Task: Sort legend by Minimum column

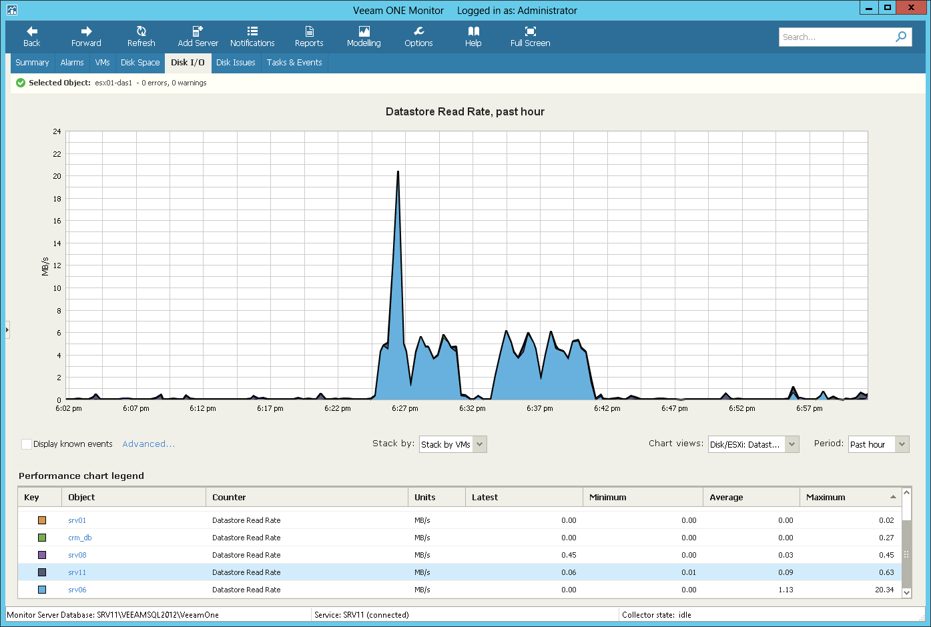Action: (643, 497)
